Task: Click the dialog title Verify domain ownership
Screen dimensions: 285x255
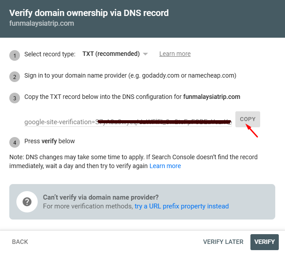Action: (89, 13)
